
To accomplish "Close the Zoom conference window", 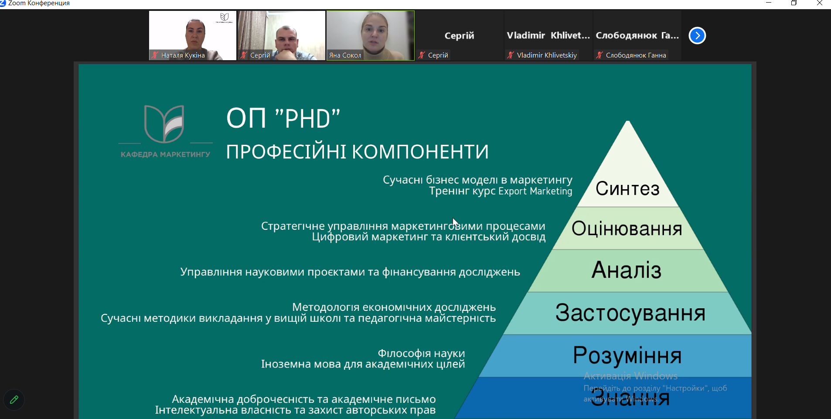I will 819,3.
